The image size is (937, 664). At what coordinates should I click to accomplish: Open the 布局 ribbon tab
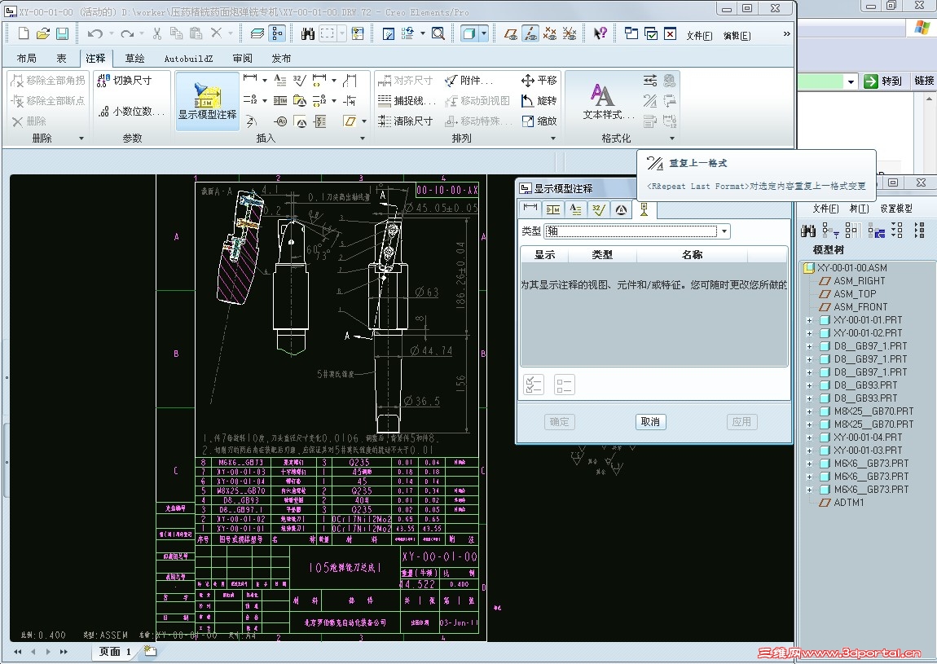point(27,59)
